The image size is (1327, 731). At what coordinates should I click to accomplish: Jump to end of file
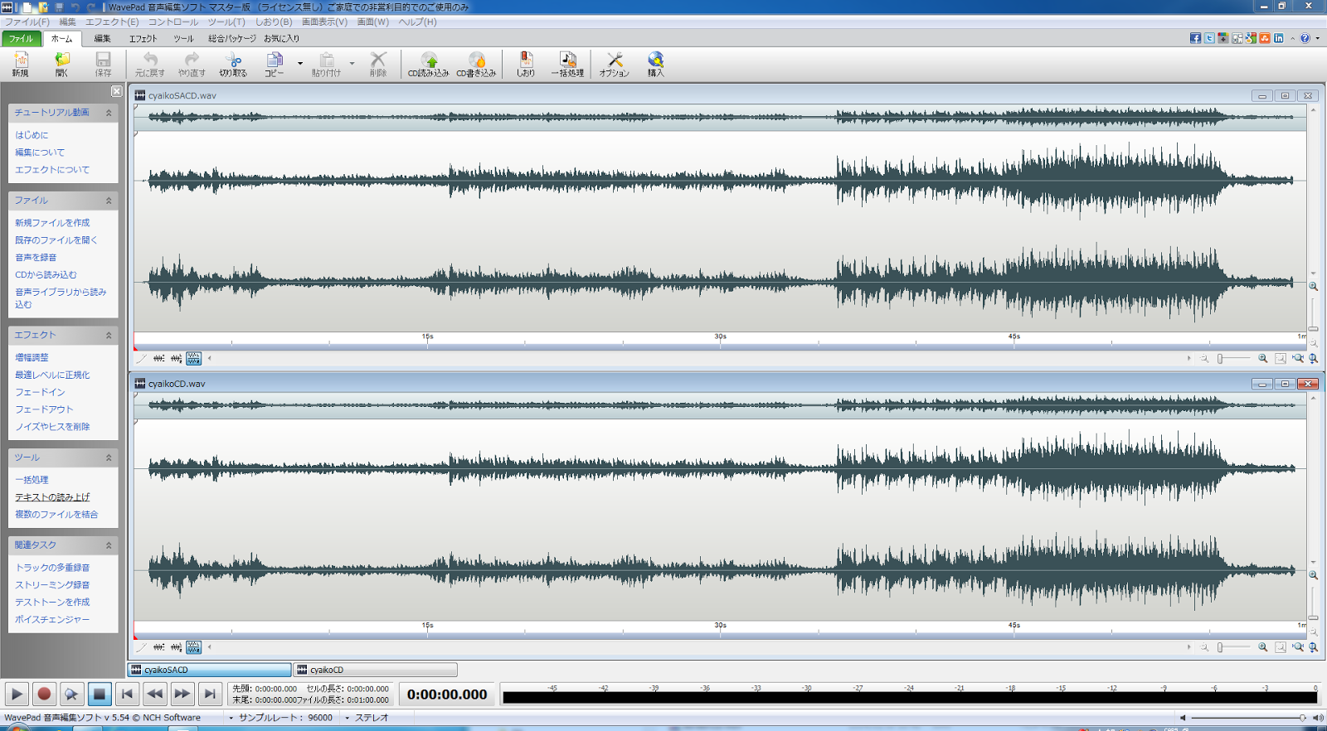(211, 694)
